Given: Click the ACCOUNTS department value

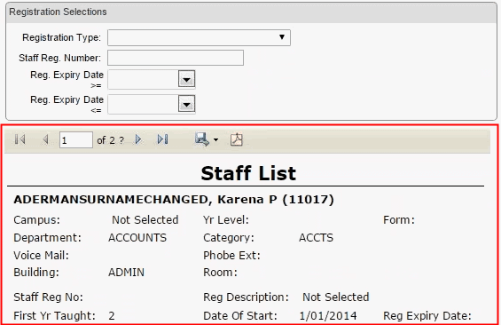Looking at the screenshot, I should click(137, 238).
